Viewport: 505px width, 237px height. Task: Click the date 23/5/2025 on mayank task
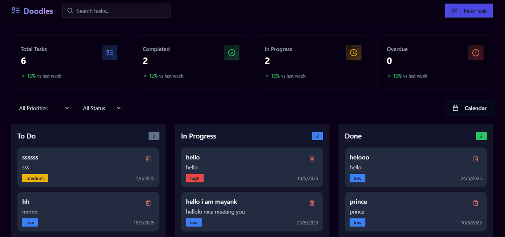click(308, 223)
